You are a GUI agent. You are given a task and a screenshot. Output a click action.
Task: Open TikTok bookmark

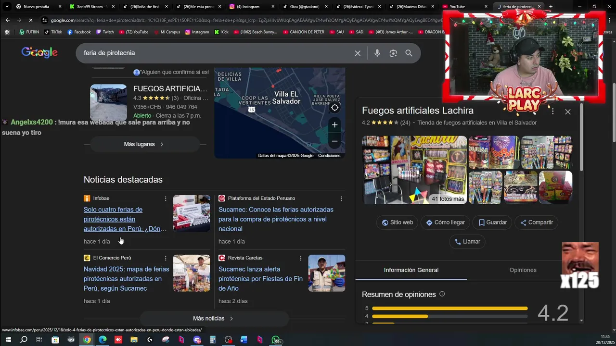[x=53, y=32]
